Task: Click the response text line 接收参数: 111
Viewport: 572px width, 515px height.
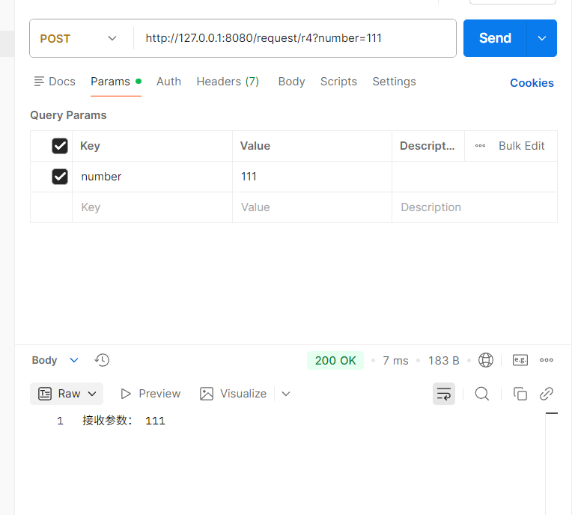Action: (x=124, y=421)
